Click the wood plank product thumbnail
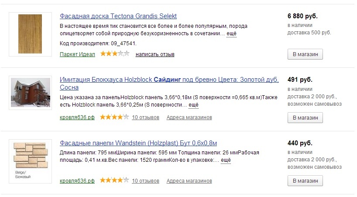Screen dimensions: 357x197 tap(30, 34)
